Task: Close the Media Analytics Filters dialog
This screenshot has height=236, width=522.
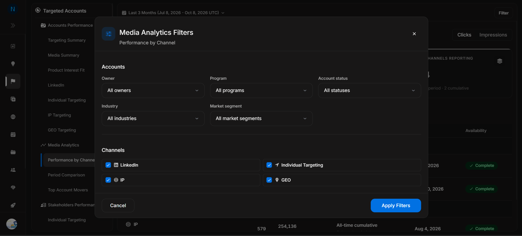Action: [414, 34]
